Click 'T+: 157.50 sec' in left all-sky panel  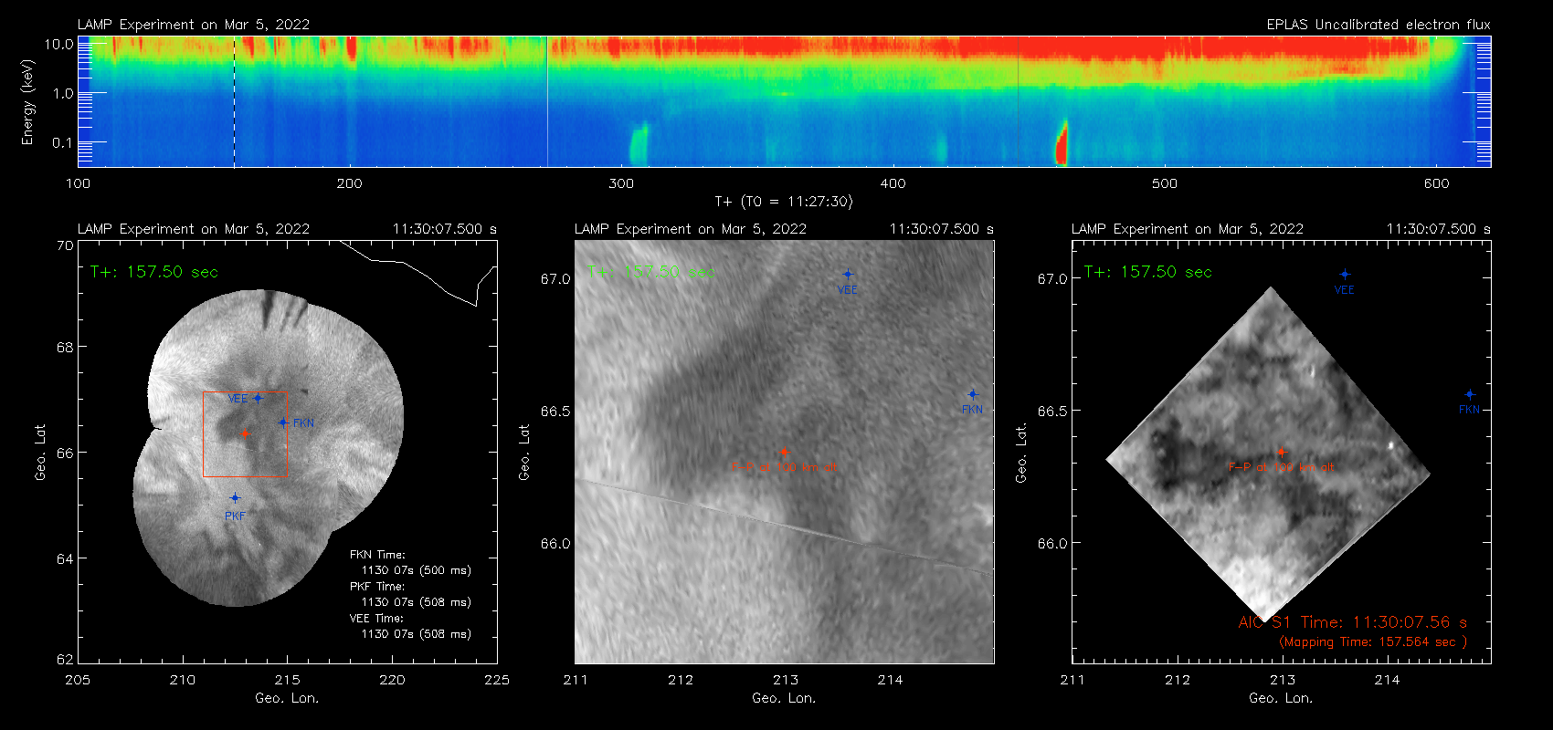click(154, 272)
